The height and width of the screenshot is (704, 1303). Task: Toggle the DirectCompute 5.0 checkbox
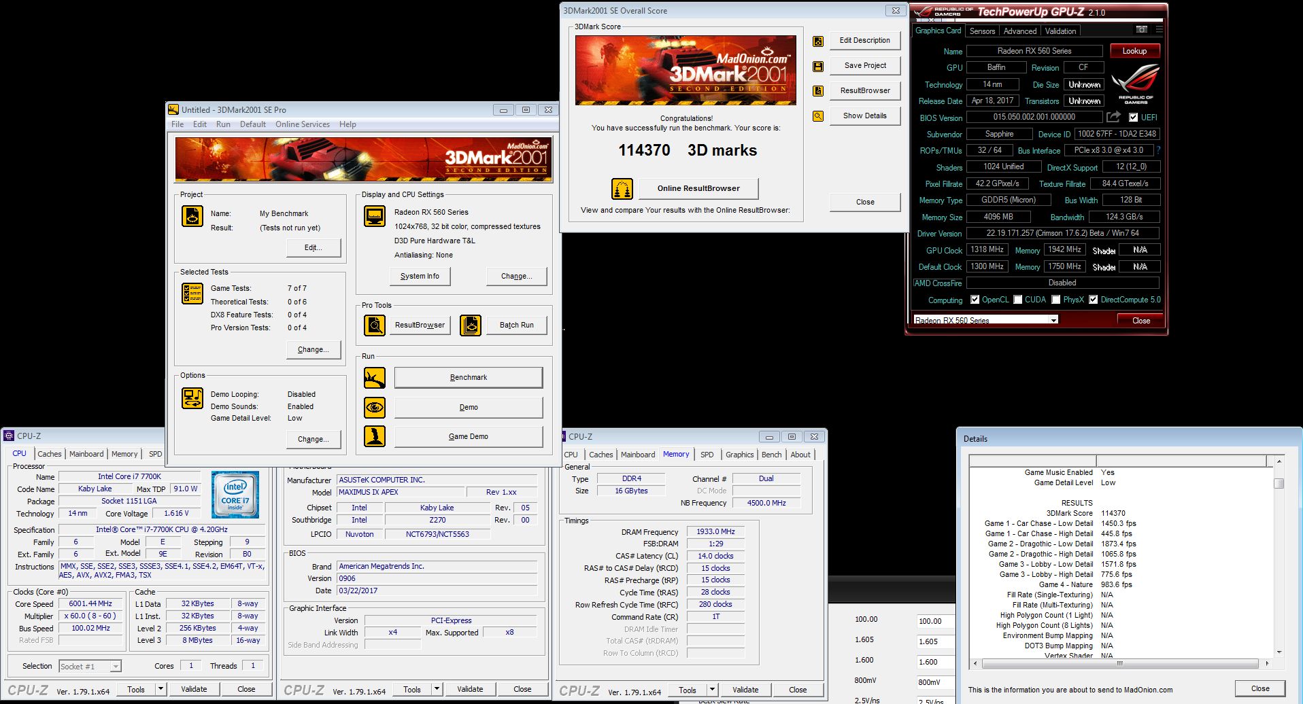[1093, 300]
